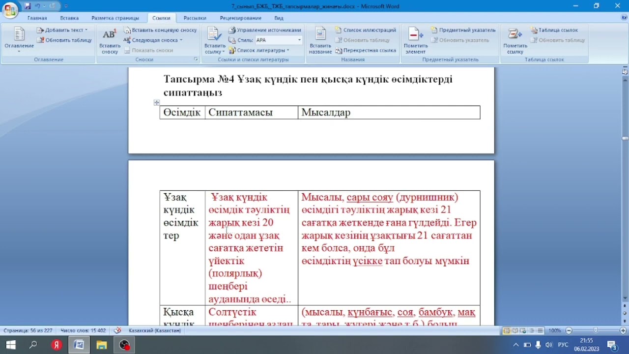Open Вставить ссылку citation menu
629x354 pixels.
tap(215, 40)
